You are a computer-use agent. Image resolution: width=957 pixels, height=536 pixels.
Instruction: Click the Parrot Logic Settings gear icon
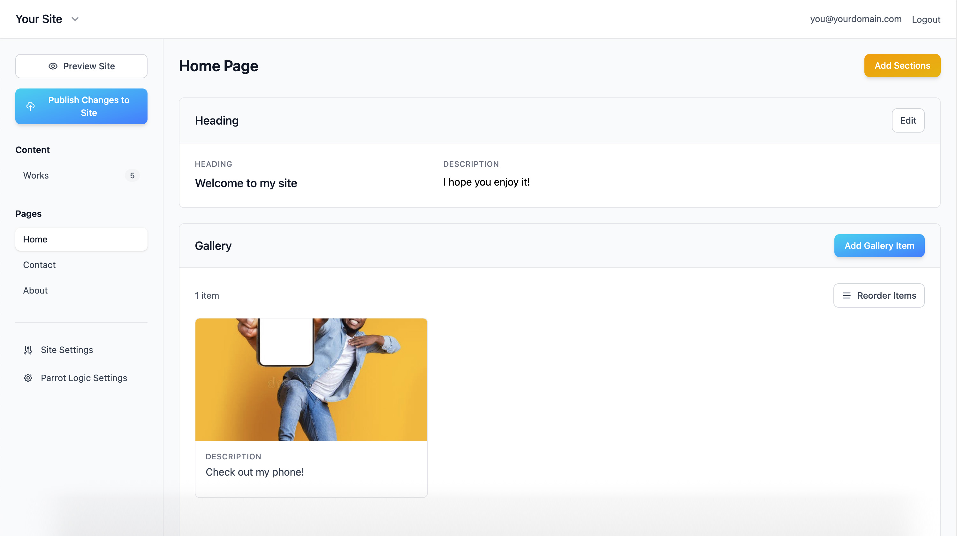pos(28,378)
